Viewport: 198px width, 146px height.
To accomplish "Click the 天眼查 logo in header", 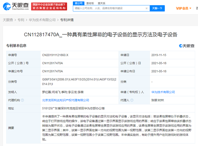I will 15,6.
